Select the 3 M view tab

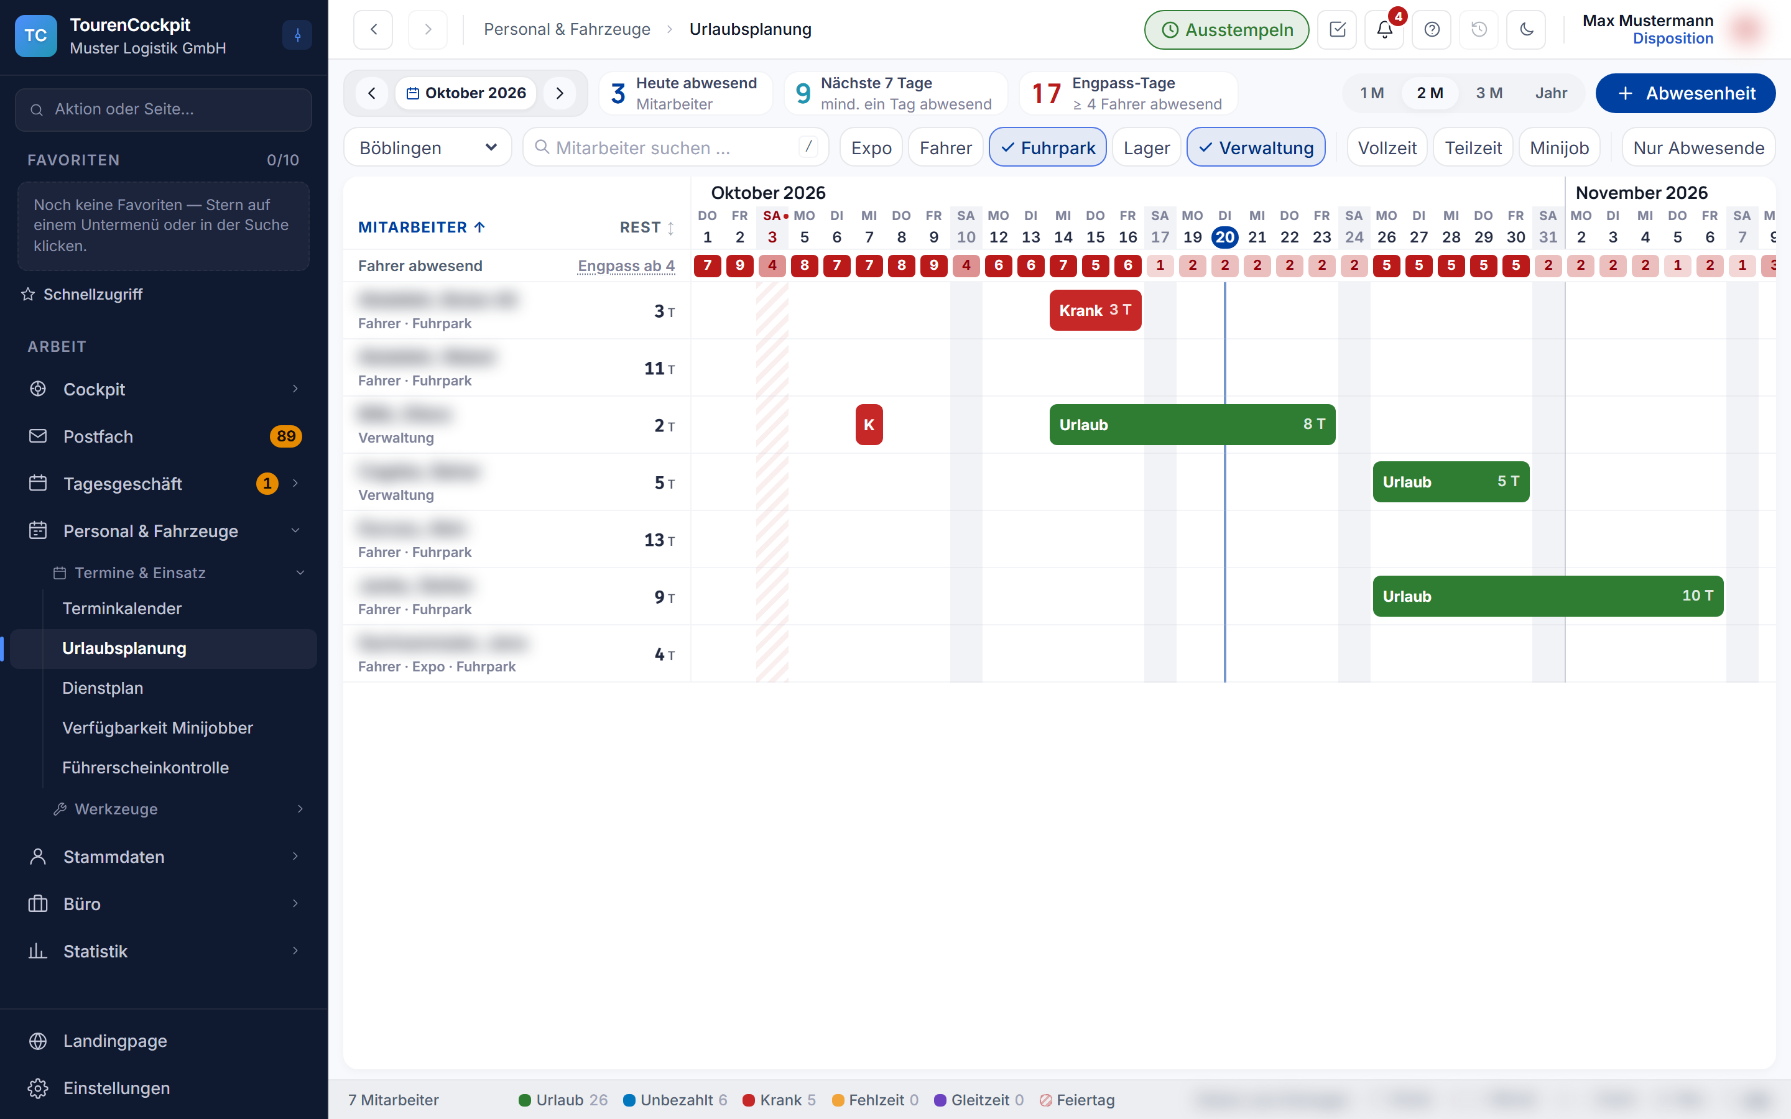click(x=1489, y=93)
